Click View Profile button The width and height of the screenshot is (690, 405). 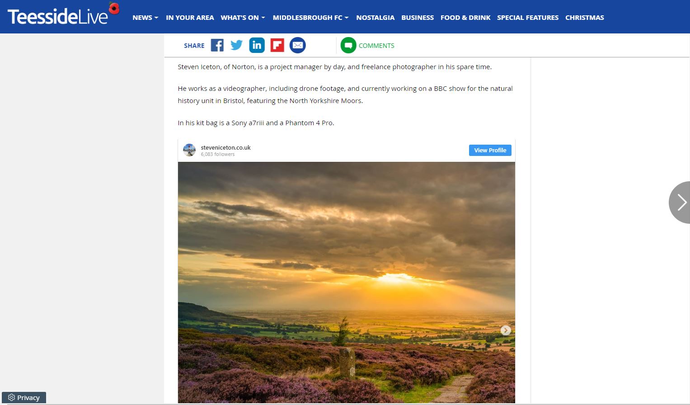click(490, 150)
